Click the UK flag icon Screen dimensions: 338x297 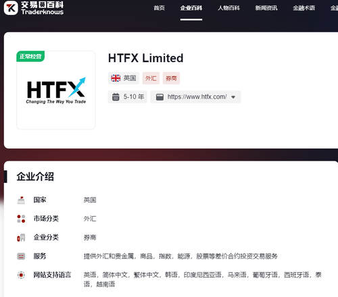pos(116,78)
